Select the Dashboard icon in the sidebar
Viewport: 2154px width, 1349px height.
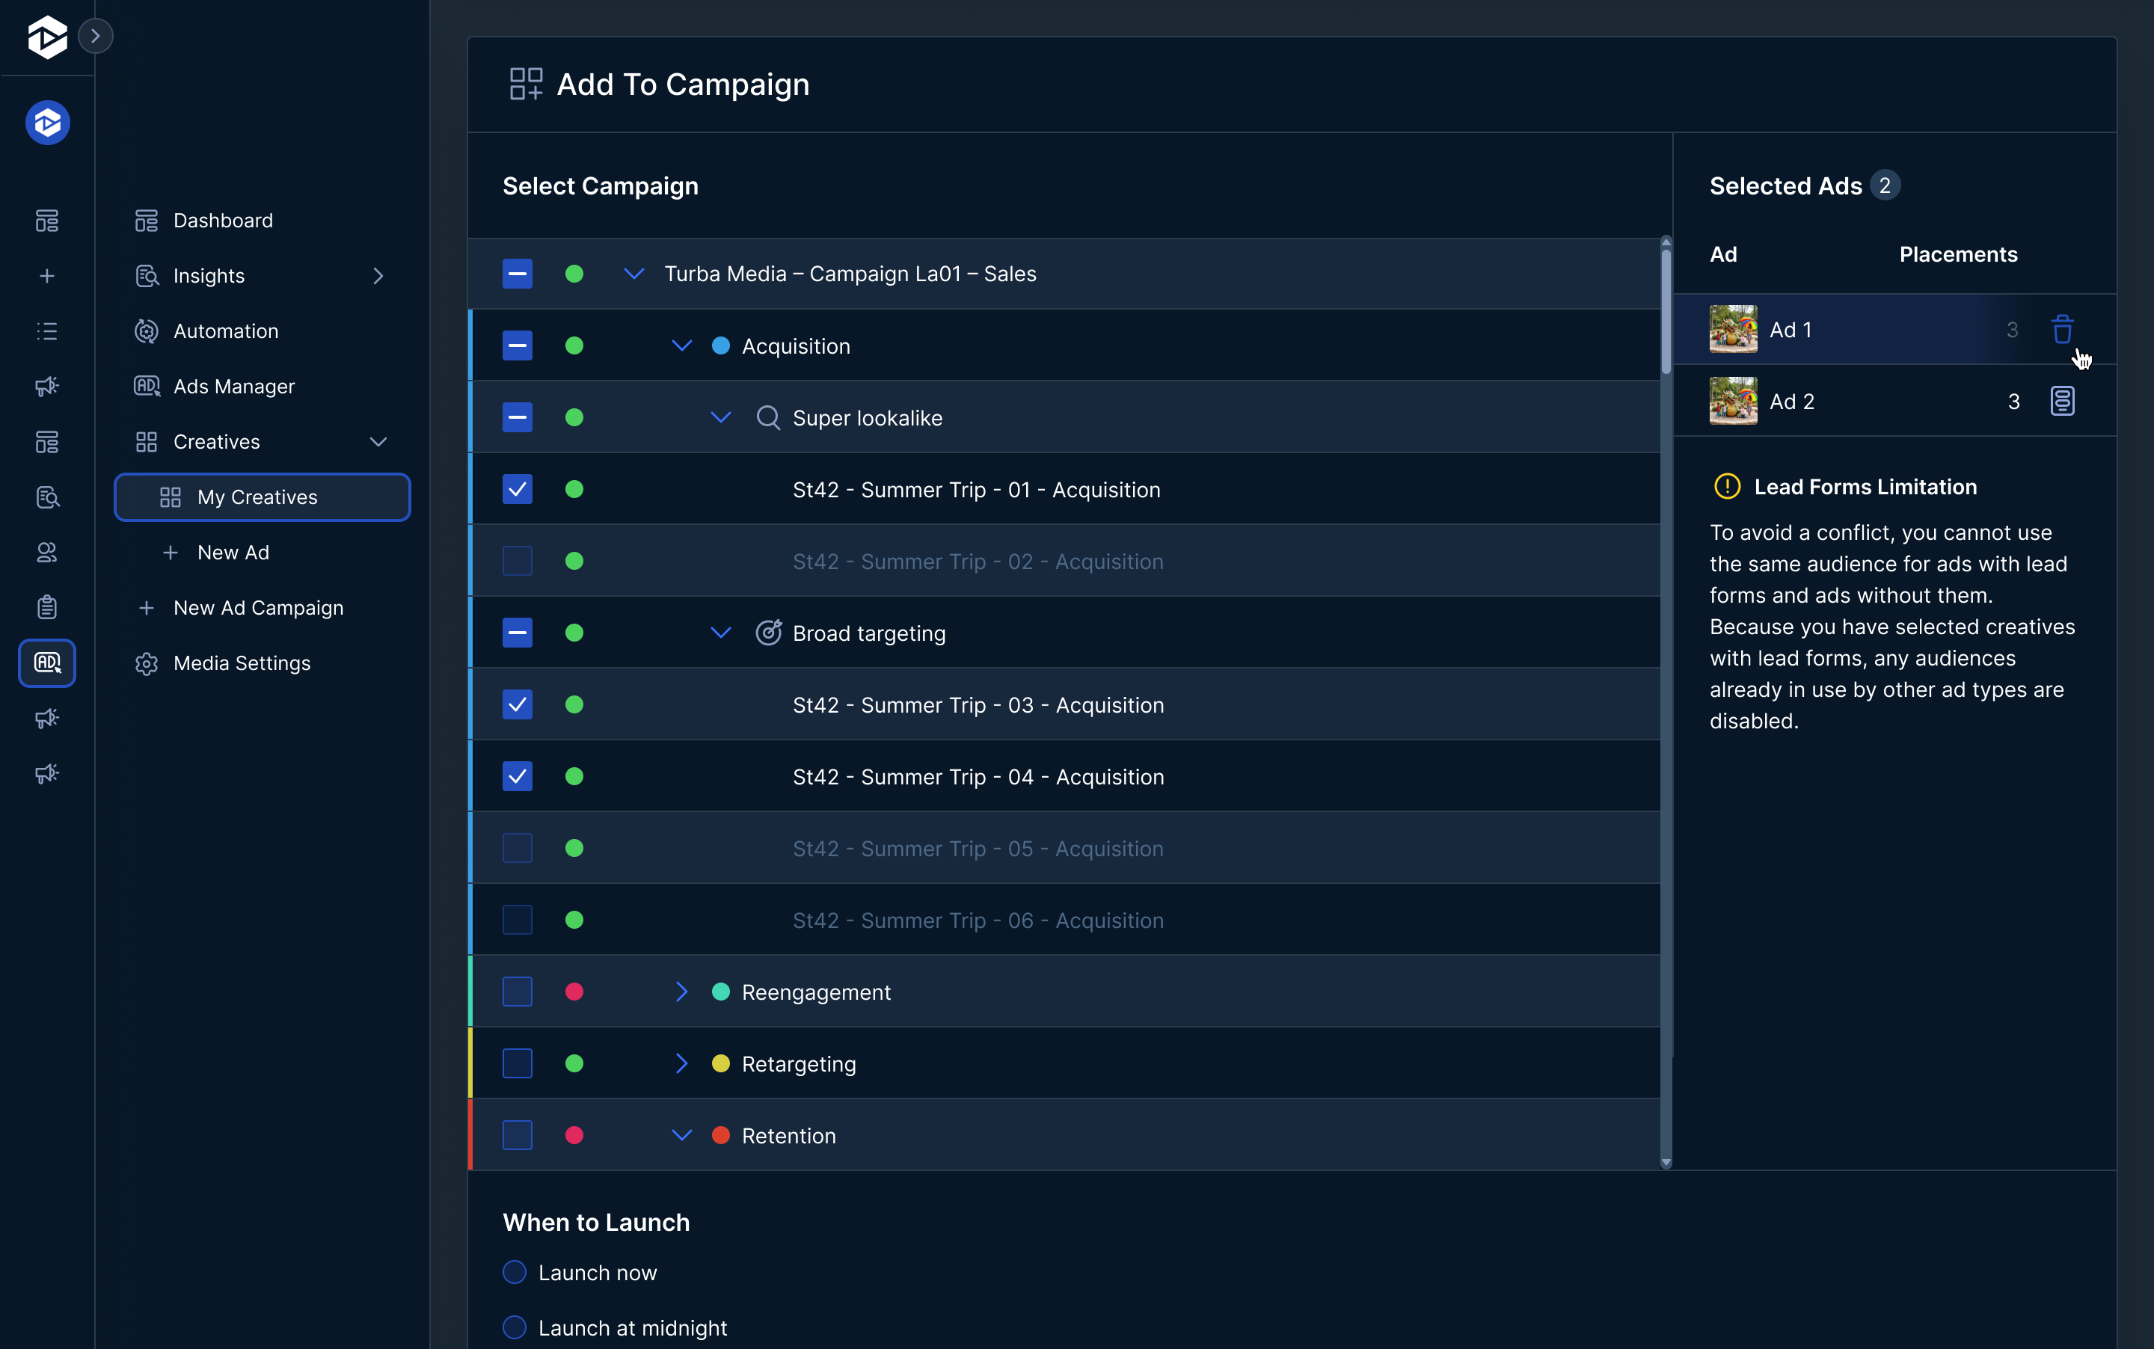(46, 221)
